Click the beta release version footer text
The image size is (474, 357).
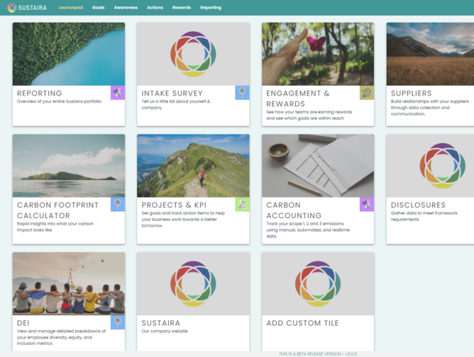click(318, 354)
